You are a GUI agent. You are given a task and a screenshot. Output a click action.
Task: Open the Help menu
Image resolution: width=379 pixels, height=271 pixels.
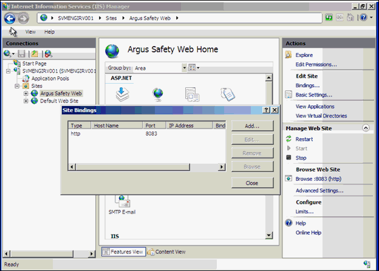pyautogui.click(x=49, y=32)
